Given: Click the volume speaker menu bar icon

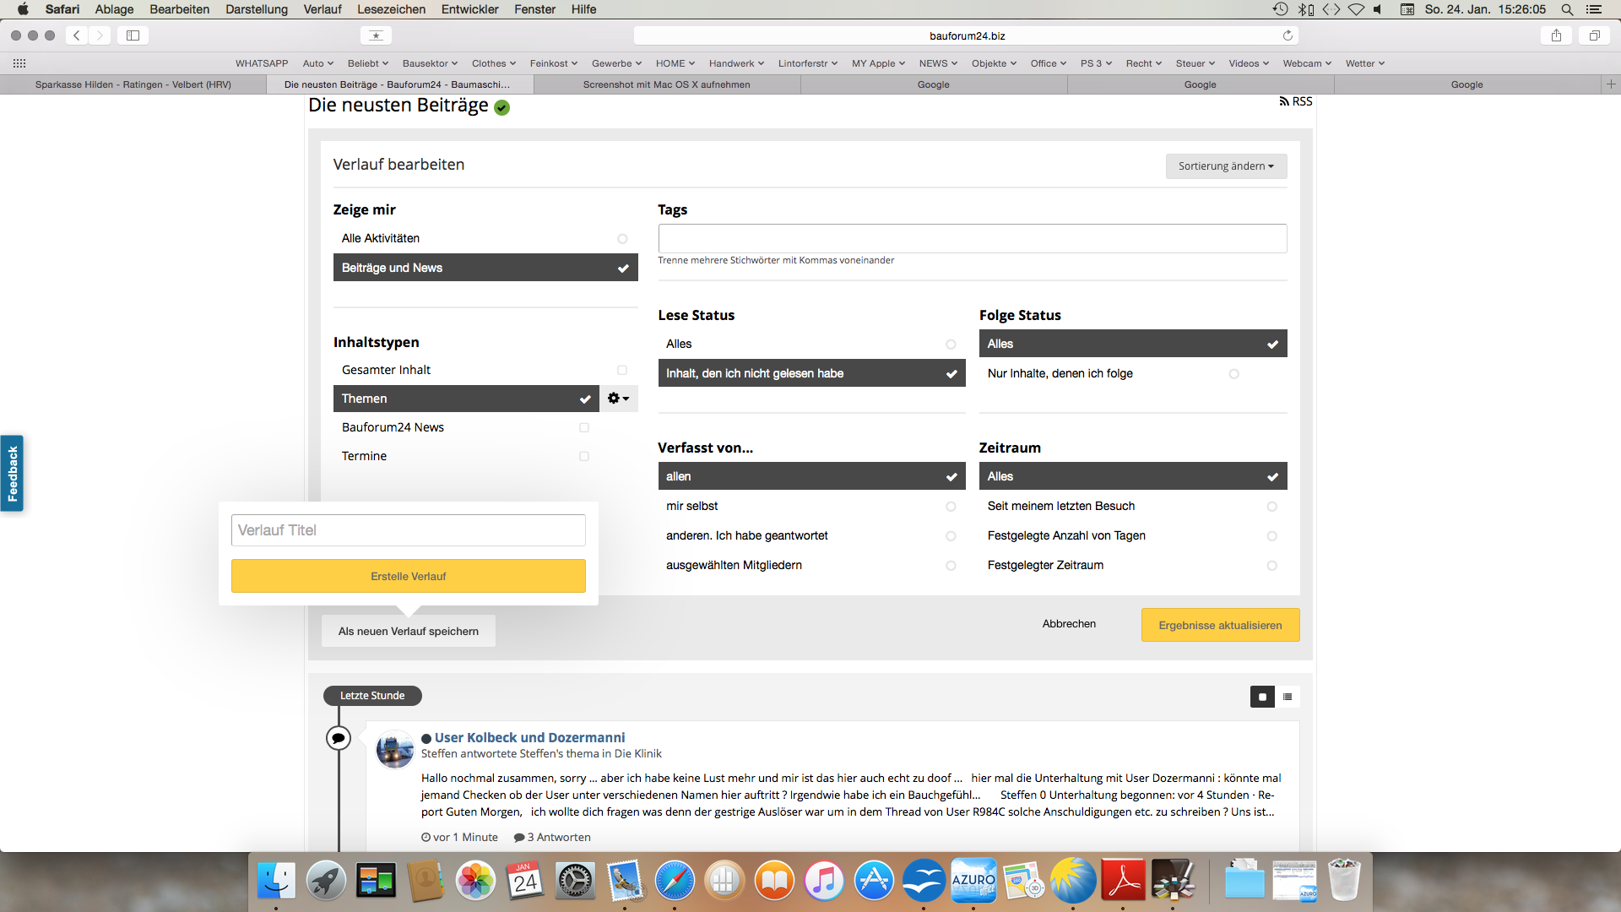Looking at the screenshot, I should coord(1379,9).
